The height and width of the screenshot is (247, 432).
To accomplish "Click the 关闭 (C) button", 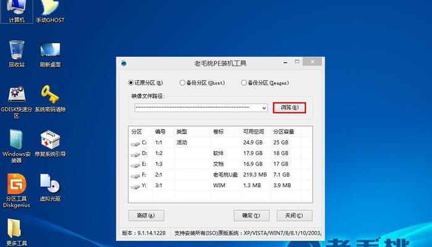I will point(294,216).
